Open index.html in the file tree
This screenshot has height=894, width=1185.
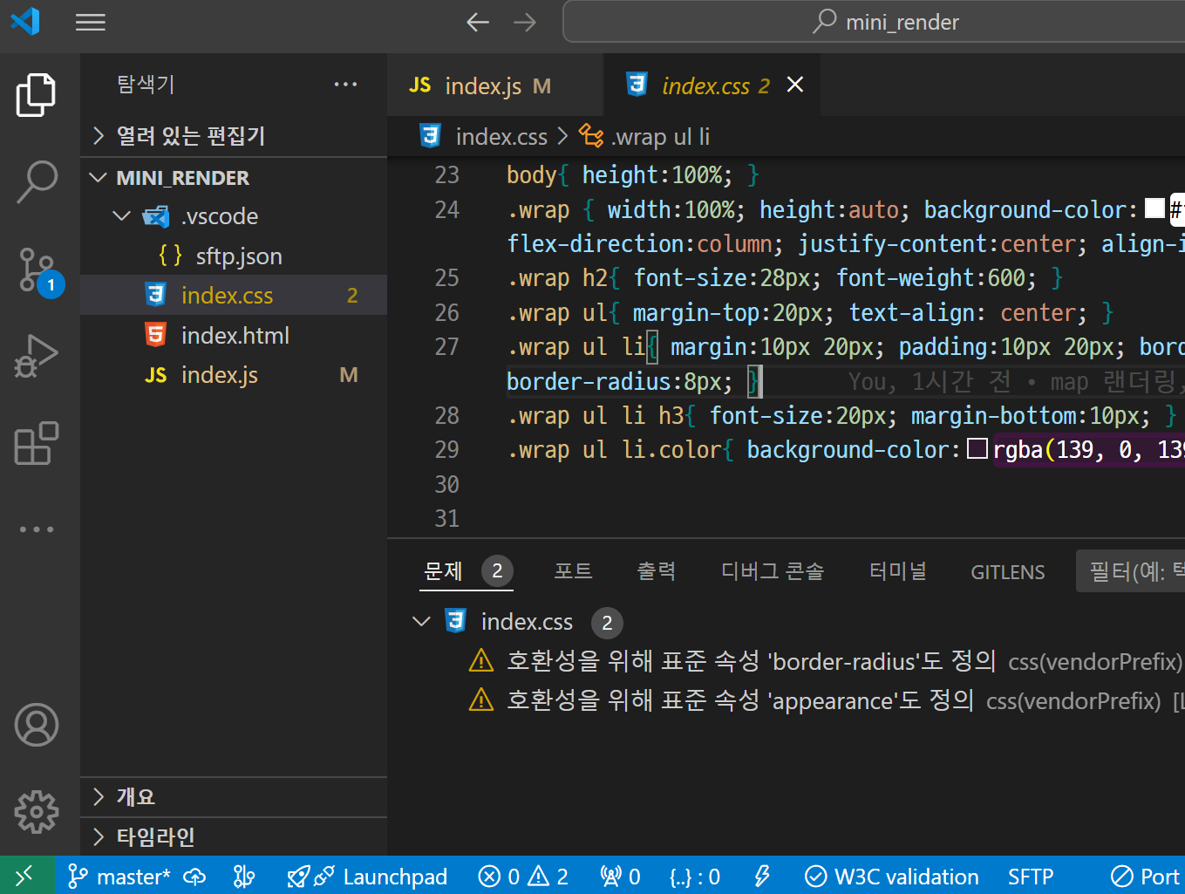(x=234, y=336)
